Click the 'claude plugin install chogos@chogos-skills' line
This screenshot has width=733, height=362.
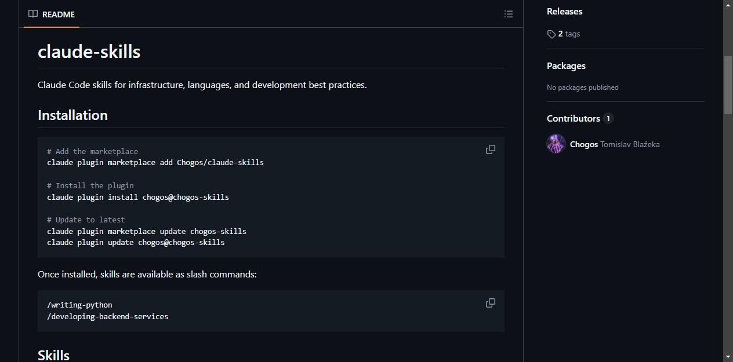tap(138, 198)
